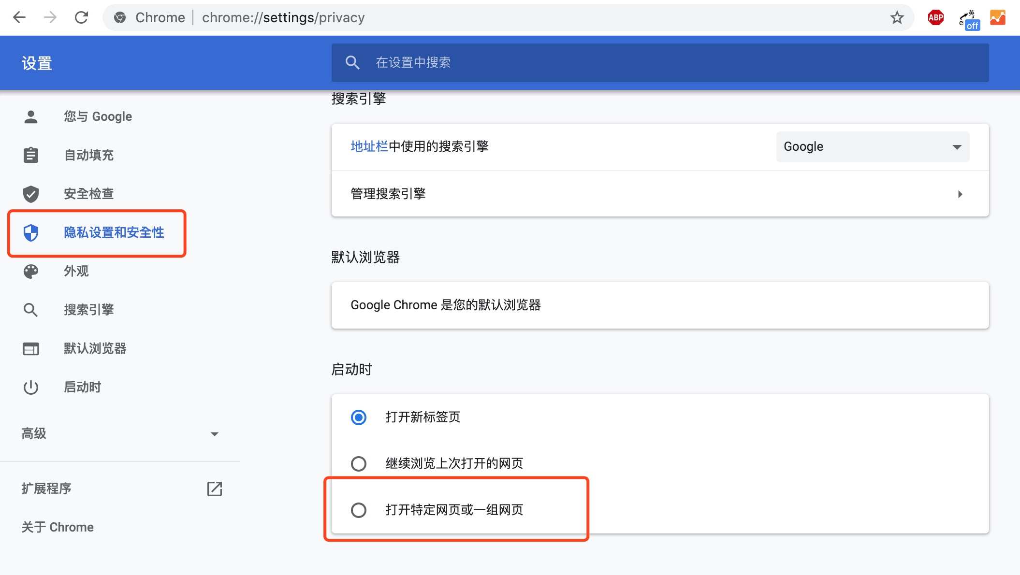This screenshot has width=1020, height=575.
Task: Click the clipboard icon beside 自动填充
Action: tap(31, 155)
